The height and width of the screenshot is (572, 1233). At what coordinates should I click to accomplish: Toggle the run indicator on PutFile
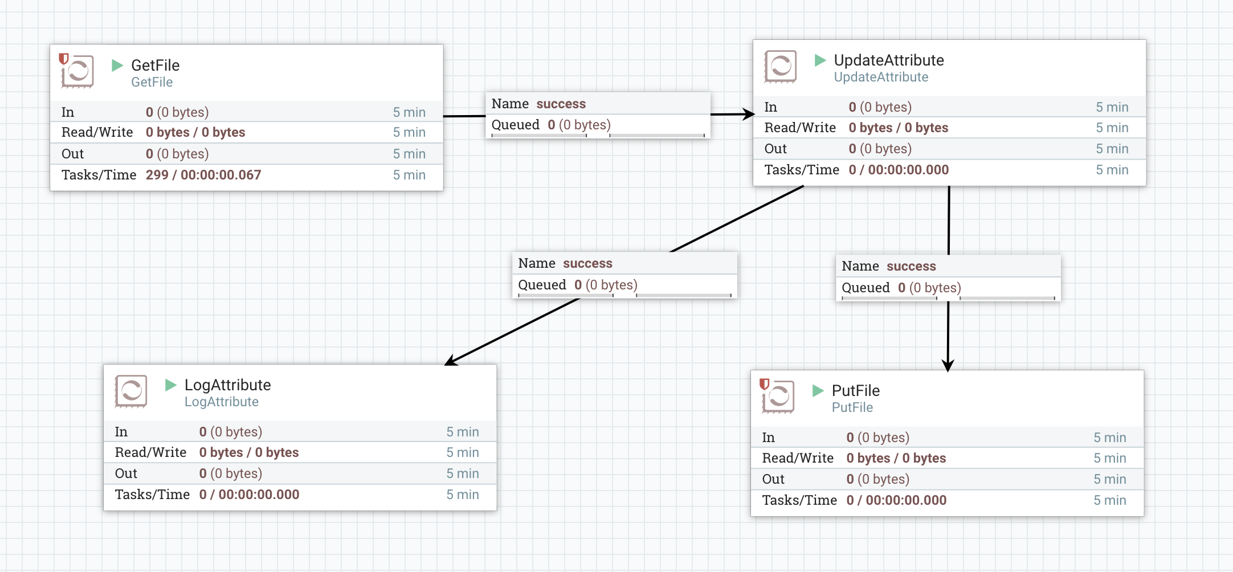coord(817,391)
